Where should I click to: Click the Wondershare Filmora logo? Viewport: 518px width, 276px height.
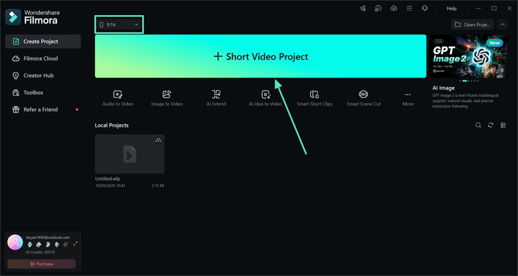click(x=32, y=17)
